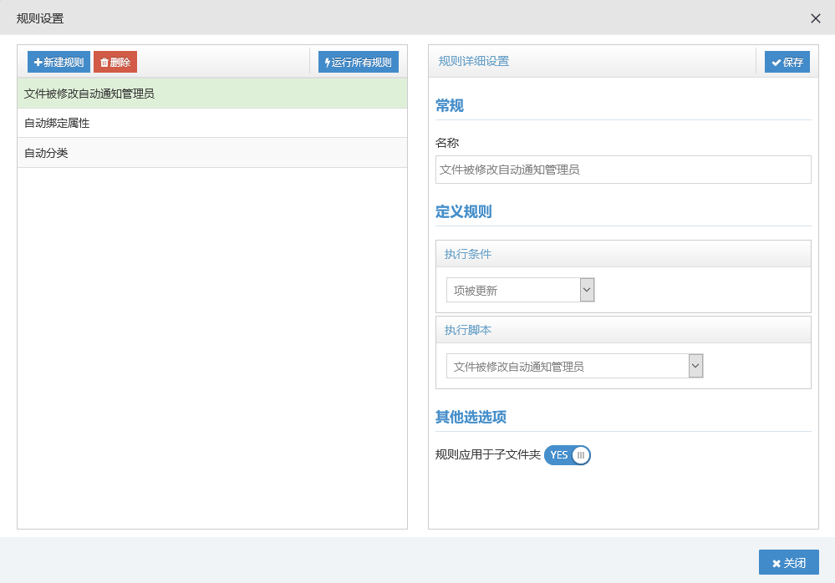Click the 其他选项 section heading
Viewport: 835px width, 583px height.
(x=471, y=417)
